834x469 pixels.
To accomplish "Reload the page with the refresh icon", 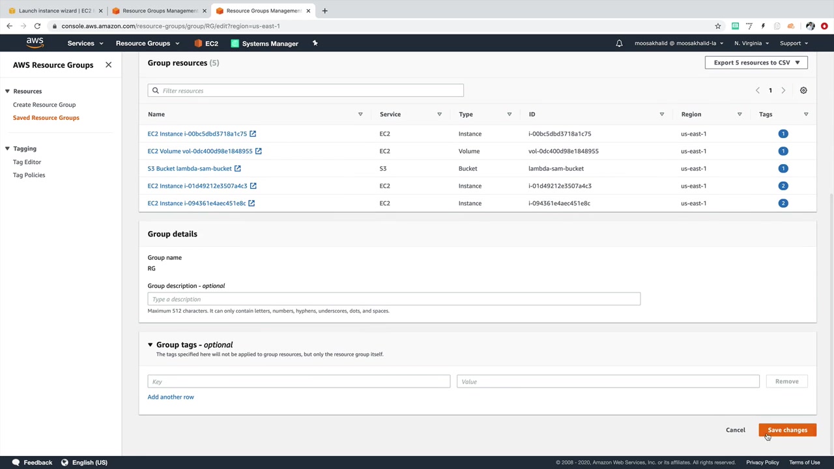I will 37,26.
